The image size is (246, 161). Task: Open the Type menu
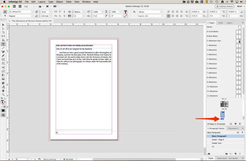(51, 2)
